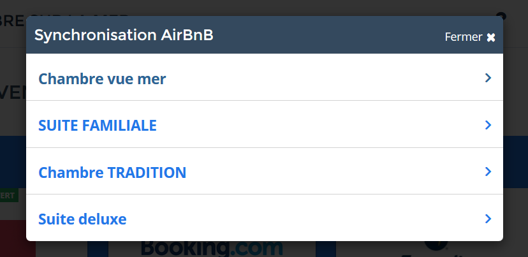Select the Chambre TRADITION room link

(112, 172)
